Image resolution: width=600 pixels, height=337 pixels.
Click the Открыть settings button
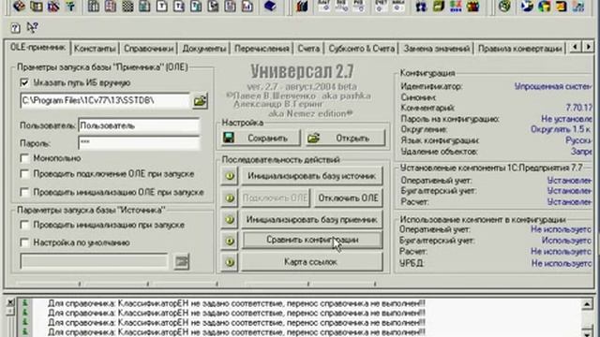tap(346, 138)
